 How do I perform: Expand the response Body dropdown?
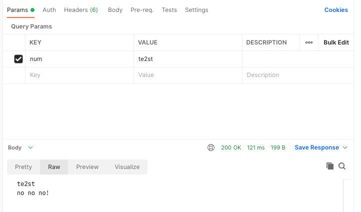click(30, 147)
